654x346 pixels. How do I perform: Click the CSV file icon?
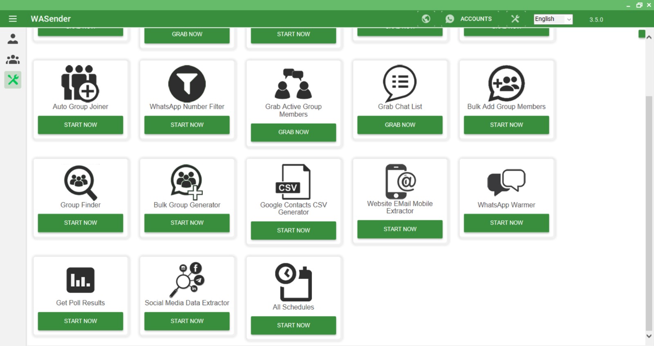(x=293, y=182)
